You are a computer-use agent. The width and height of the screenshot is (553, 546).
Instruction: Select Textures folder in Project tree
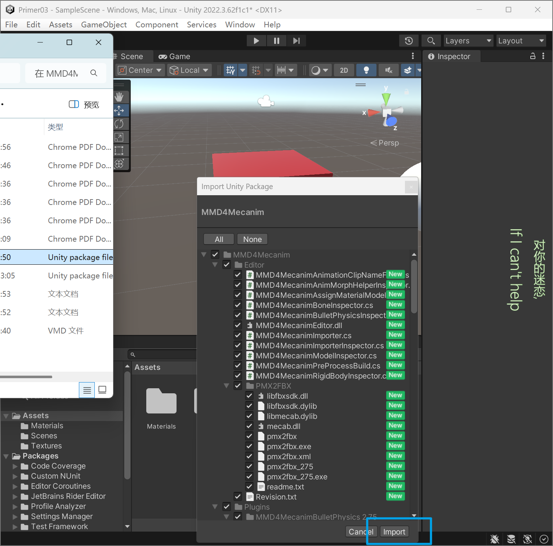click(x=46, y=446)
